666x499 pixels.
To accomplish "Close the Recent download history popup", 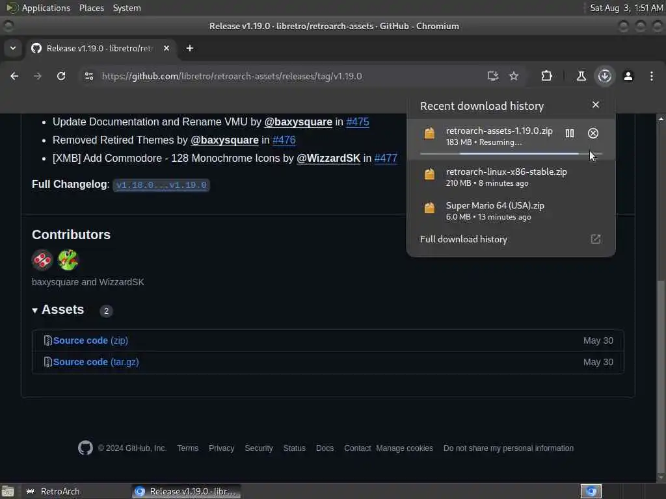I will coord(596,105).
